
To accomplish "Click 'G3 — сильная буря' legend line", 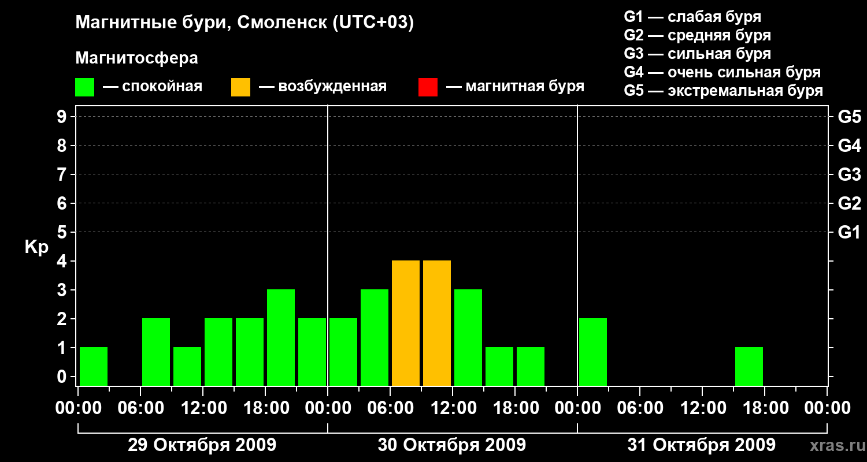I will coord(697,54).
